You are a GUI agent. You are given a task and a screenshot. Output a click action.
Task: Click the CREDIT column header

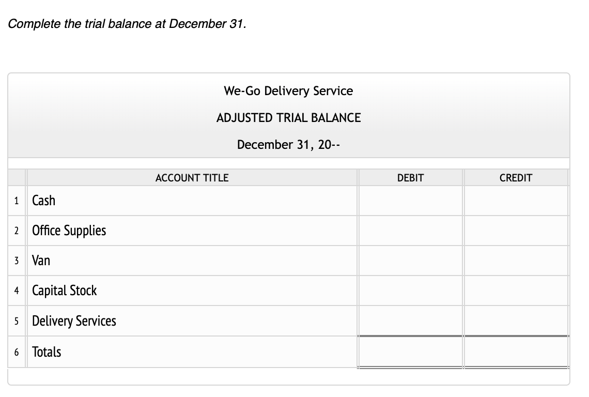(x=516, y=178)
